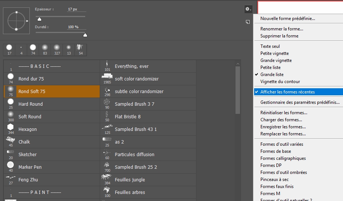The height and width of the screenshot is (201, 343).
Task: Select the Marker Pen brush
Action: point(51,167)
